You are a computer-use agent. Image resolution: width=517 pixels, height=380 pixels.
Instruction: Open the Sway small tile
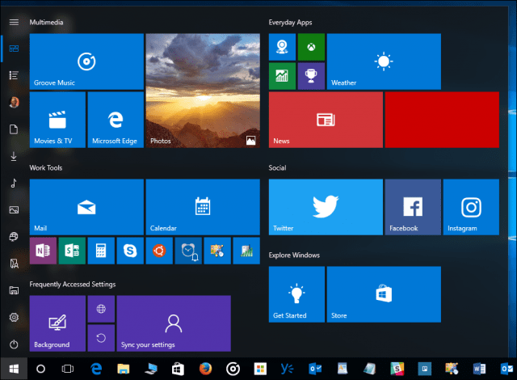[72, 251]
